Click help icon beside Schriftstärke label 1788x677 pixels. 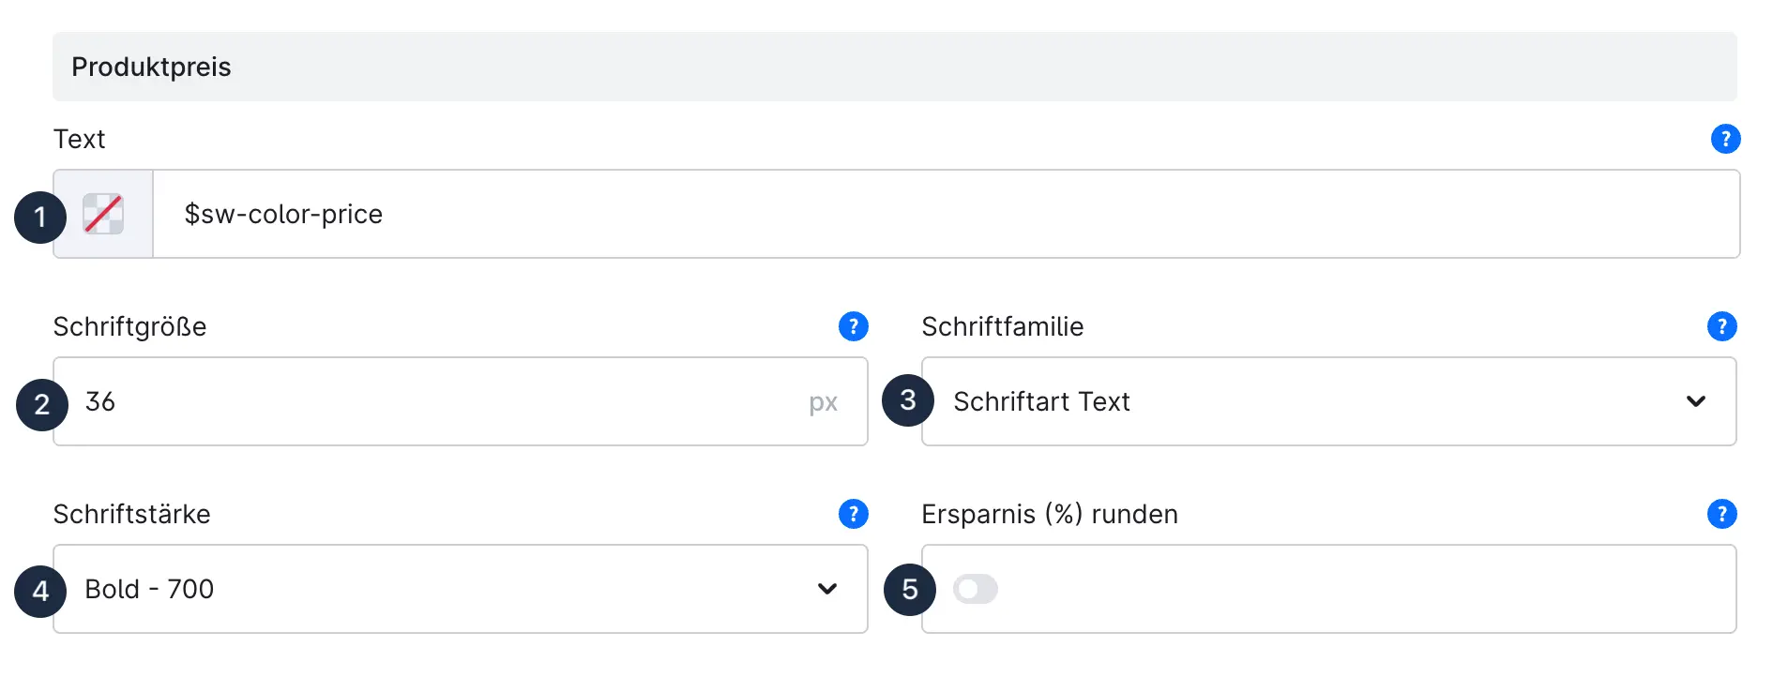[x=853, y=514]
